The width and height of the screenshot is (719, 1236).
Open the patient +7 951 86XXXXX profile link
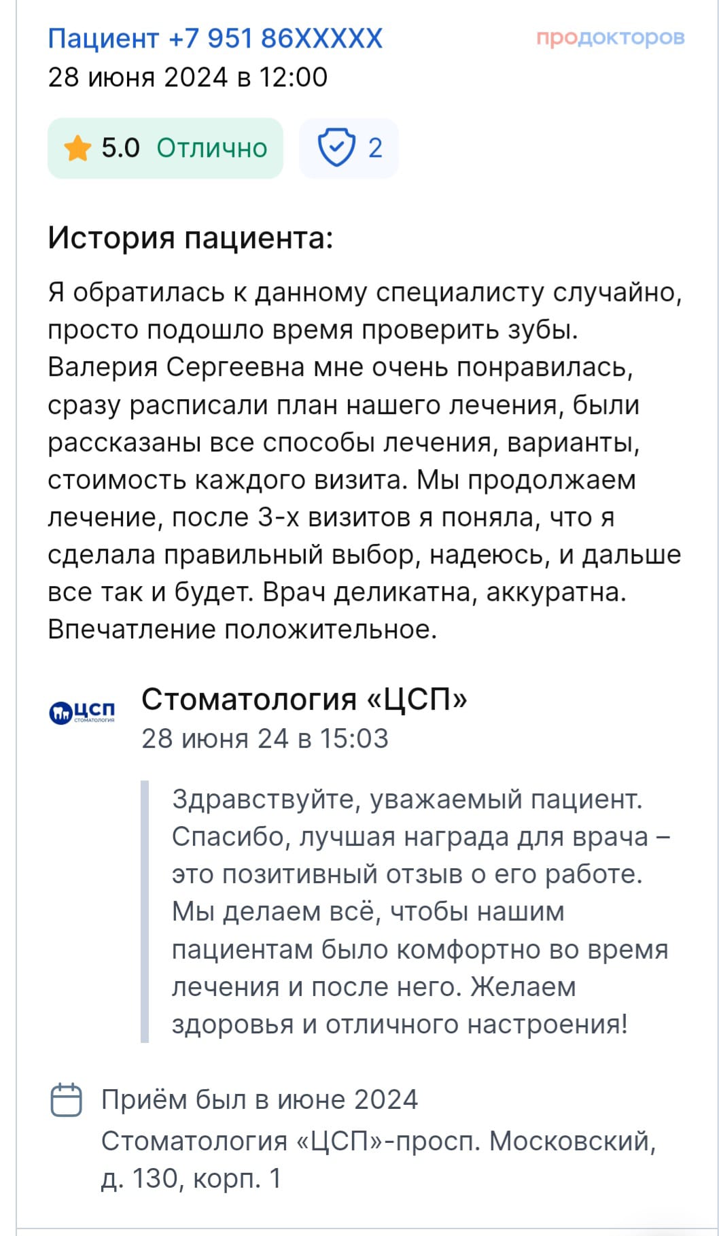coord(215,38)
